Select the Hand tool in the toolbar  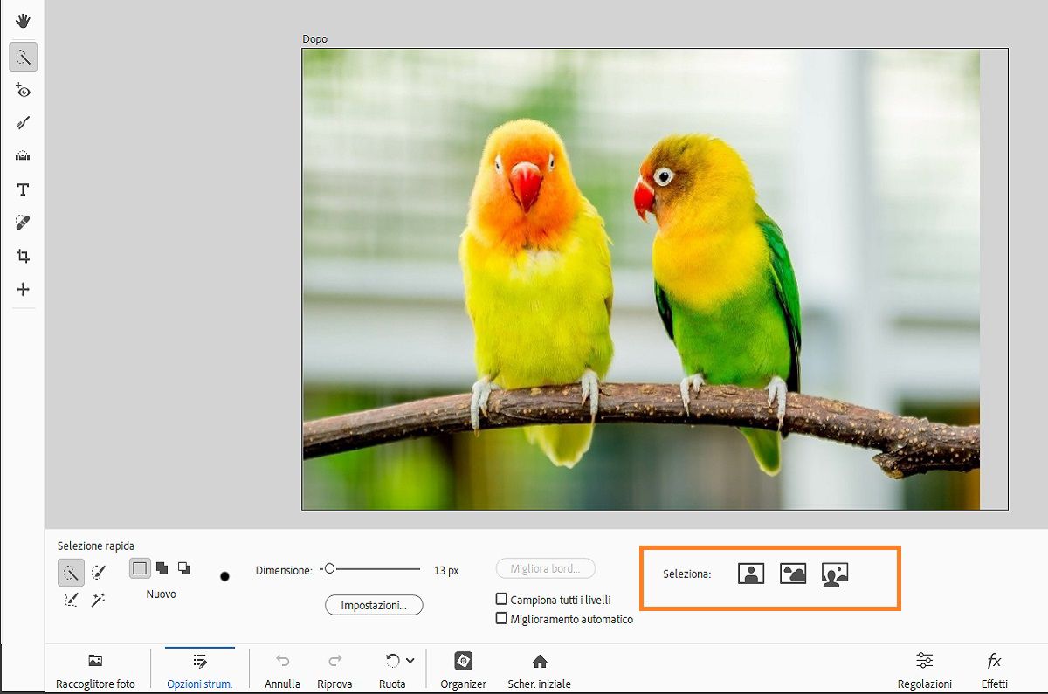click(x=23, y=21)
